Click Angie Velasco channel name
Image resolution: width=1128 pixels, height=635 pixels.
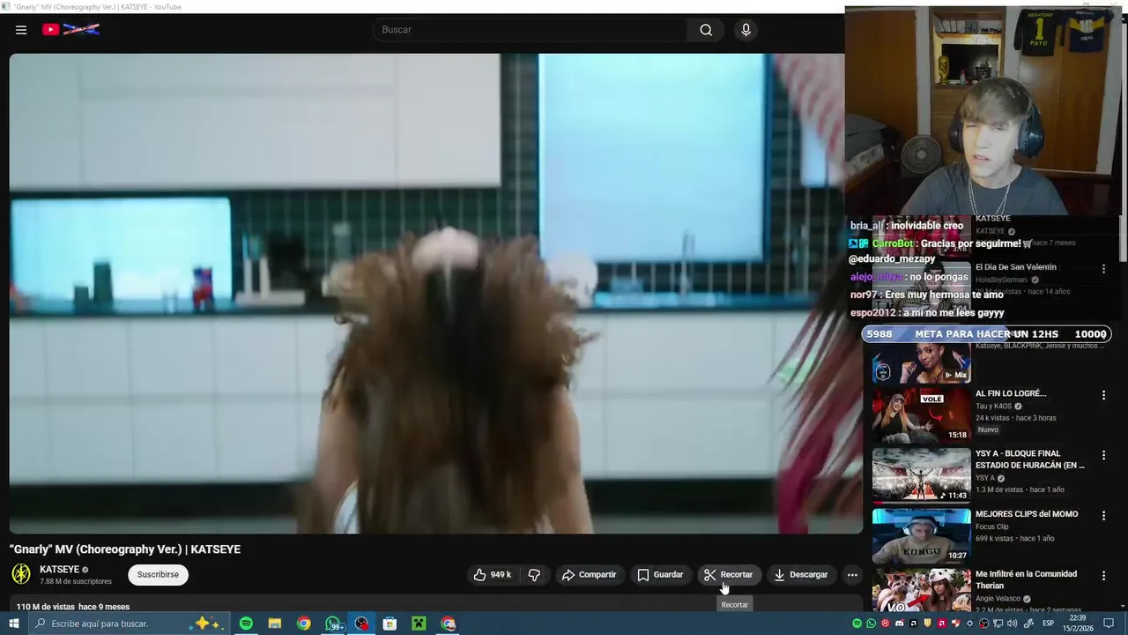coord(998,599)
